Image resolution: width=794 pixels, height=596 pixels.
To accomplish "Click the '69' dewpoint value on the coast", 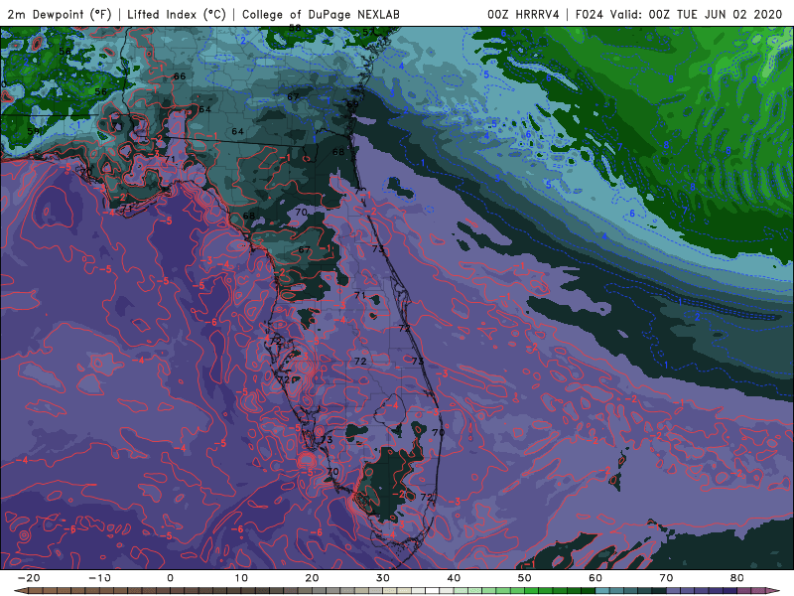I will [352, 104].
